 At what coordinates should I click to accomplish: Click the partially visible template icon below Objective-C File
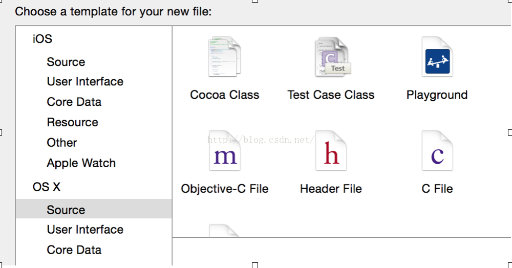[225, 231]
